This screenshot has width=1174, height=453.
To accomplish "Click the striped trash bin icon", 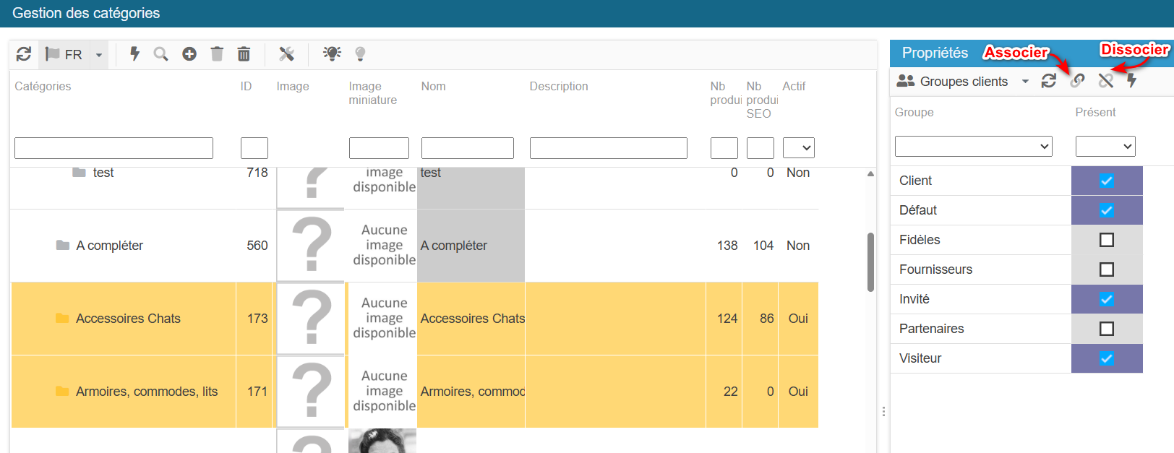I will click(244, 54).
